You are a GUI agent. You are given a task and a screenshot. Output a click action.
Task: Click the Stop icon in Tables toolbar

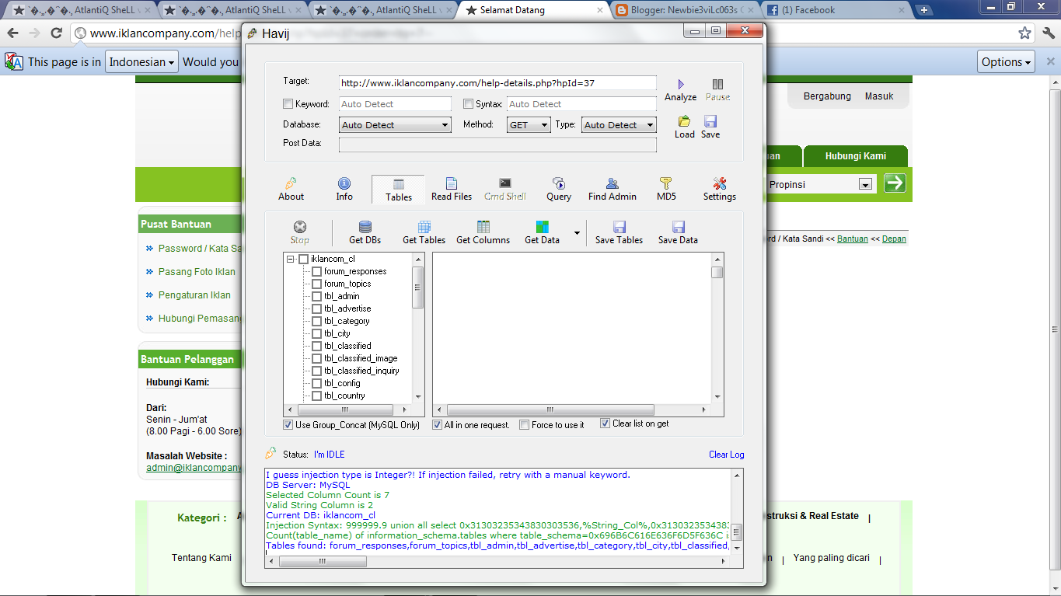299,227
